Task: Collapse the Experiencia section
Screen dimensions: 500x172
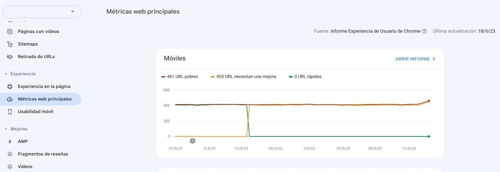Action: 6,74
